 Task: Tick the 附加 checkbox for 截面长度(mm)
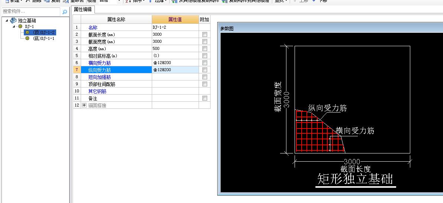pyautogui.click(x=205, y=35)
